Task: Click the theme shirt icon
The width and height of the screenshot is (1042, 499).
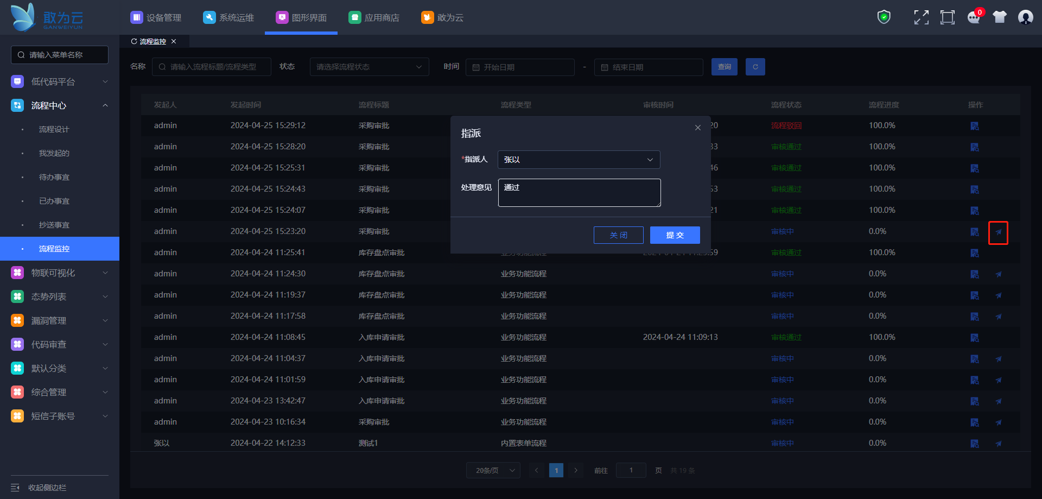Action: click(x=1000, y=17)
